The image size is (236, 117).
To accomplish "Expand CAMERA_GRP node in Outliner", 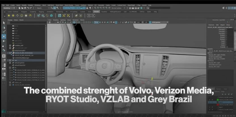I will click(10, 45).
